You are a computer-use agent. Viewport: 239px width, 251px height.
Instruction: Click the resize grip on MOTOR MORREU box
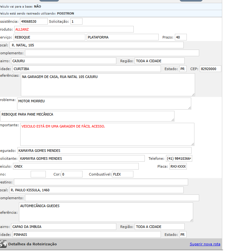click(x=189, y=108)
